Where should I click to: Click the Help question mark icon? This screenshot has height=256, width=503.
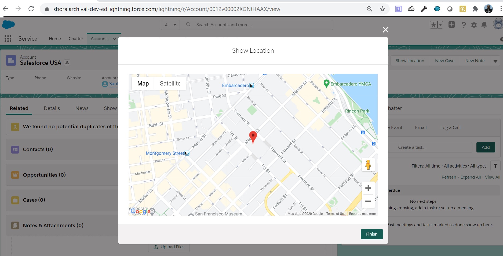point(464,24)
